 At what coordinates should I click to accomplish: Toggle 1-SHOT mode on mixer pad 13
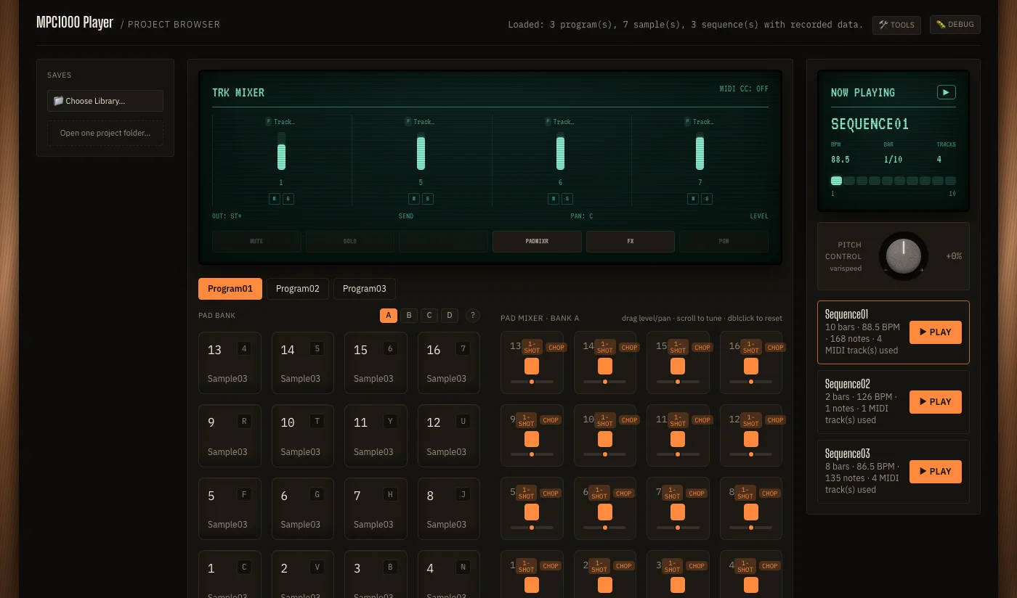pos(532,347)
